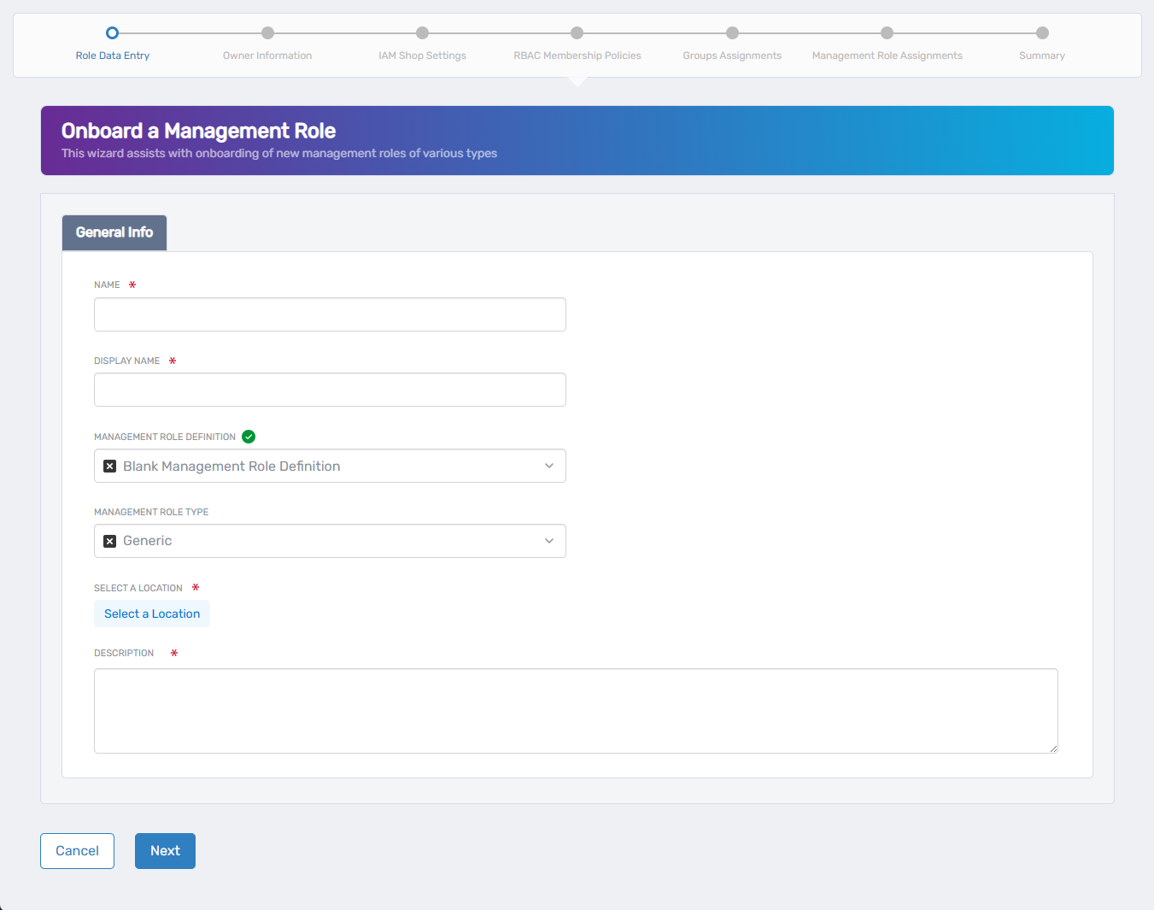1154x910 pixels.
Task: Click the RBAC Membership Policies step dot
Action: pos(577,33)
